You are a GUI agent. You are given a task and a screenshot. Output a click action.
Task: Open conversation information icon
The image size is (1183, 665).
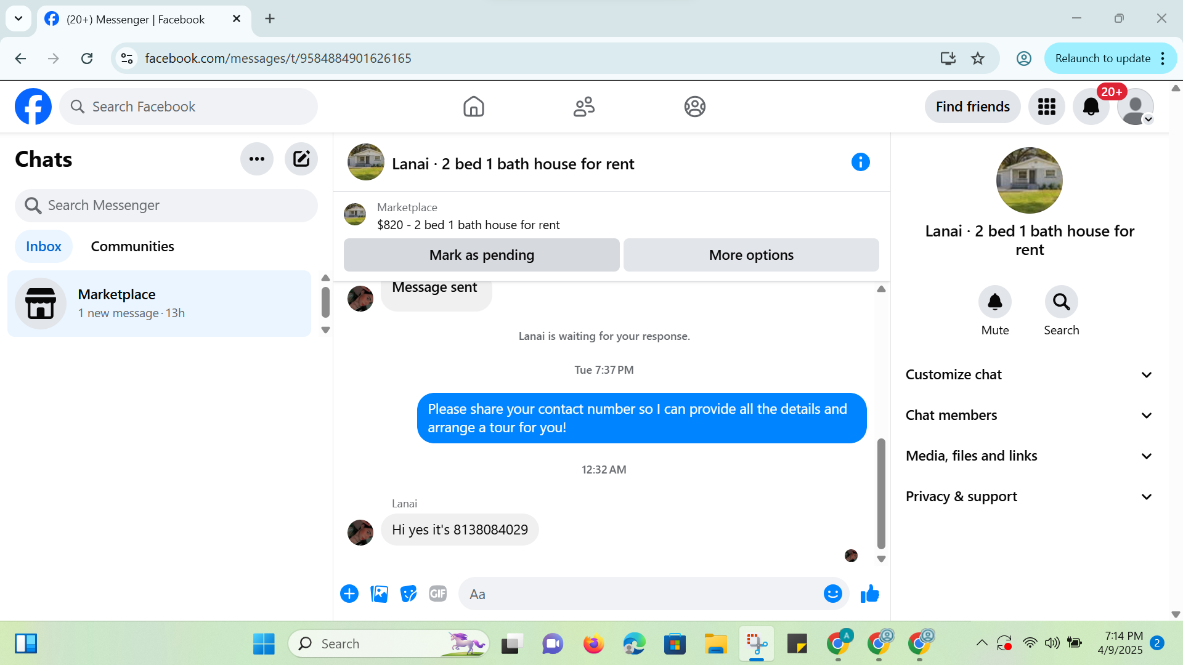tap(860, 162)
